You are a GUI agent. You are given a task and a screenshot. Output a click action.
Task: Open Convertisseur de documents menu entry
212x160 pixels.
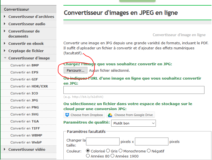(x=24, y=34)
